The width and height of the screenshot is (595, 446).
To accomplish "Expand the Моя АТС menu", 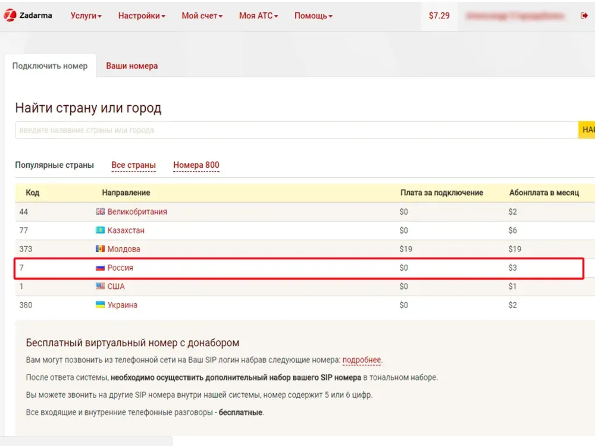I will [258, 15].
